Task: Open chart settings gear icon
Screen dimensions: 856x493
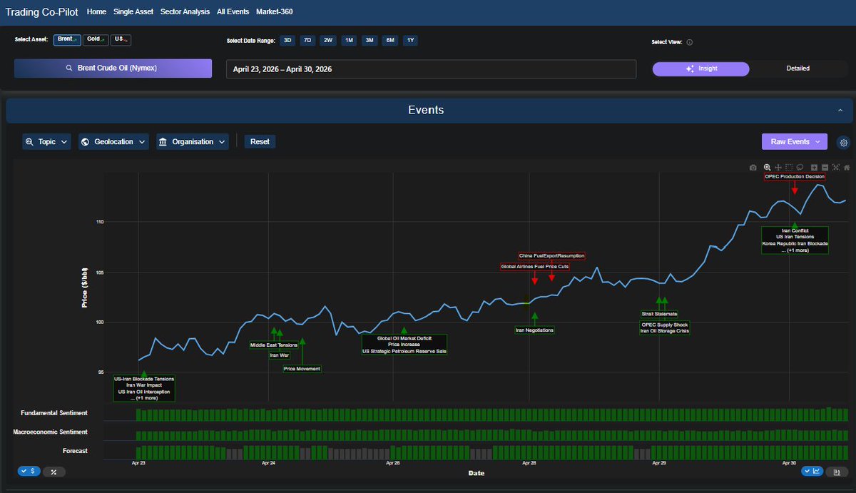Action: tap(844, 142)
